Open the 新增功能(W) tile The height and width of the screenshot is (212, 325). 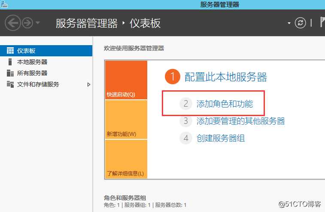(x=126, y=120)
